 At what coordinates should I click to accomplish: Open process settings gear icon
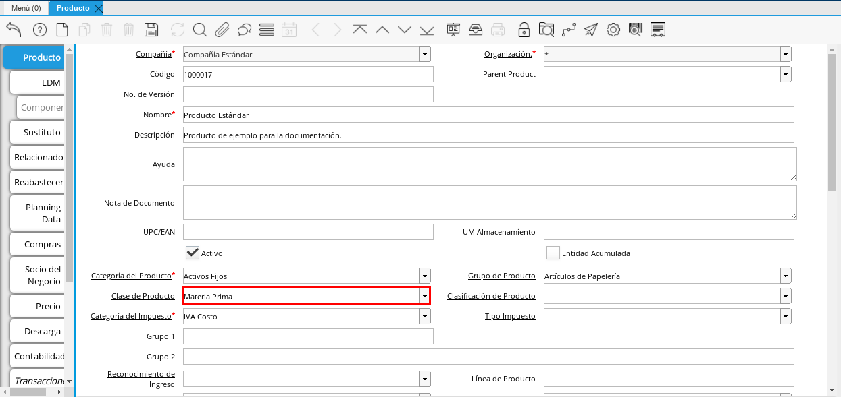click(613, 30)
